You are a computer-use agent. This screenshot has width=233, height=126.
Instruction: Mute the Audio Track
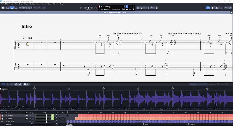coord(30,122)
